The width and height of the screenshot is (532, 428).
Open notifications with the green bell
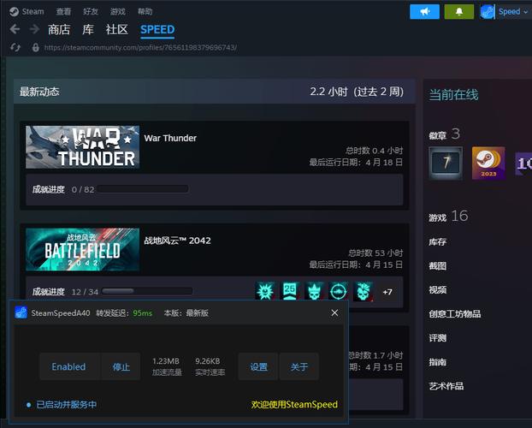tap(459, 12)
